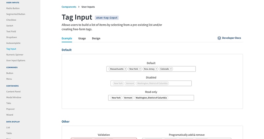Select Tag Input in sidebar

pos(11,49)
